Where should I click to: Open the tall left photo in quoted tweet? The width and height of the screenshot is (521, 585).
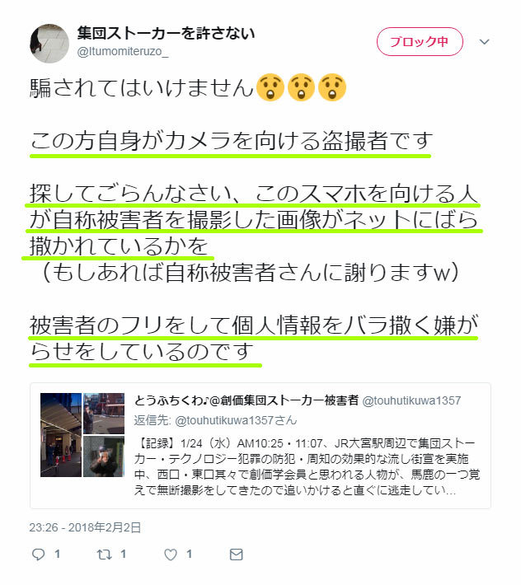(61, 435)
